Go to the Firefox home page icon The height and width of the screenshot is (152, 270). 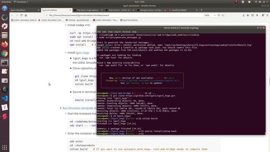[26, 15]
